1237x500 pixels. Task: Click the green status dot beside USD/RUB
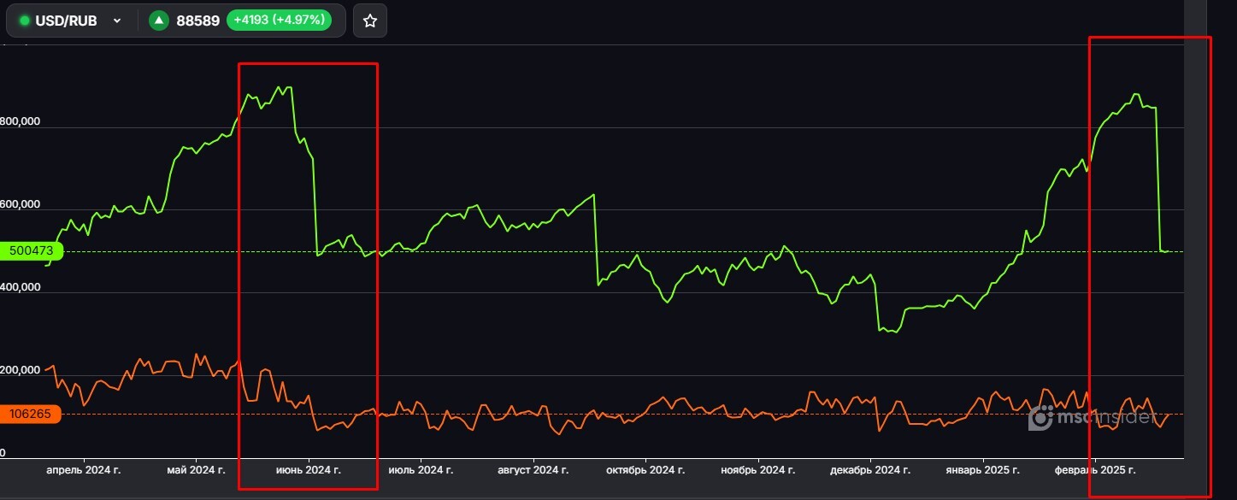[x=24, y=21]
